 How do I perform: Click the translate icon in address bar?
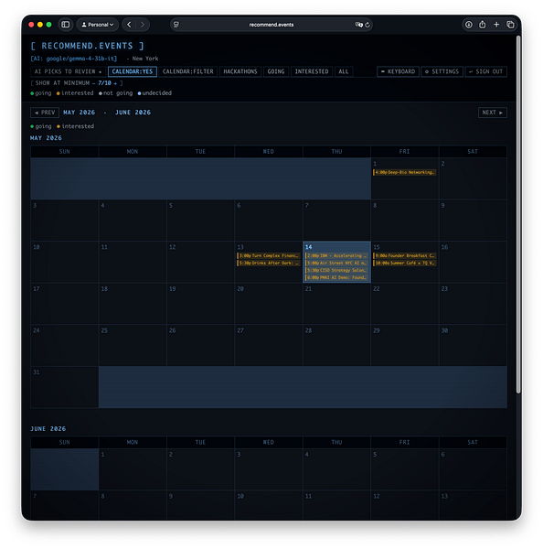(x=358, y=25)
